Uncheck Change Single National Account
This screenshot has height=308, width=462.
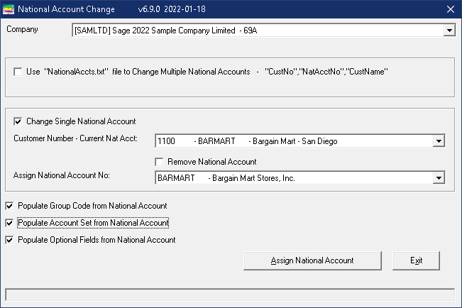click(x=18, y=121)
